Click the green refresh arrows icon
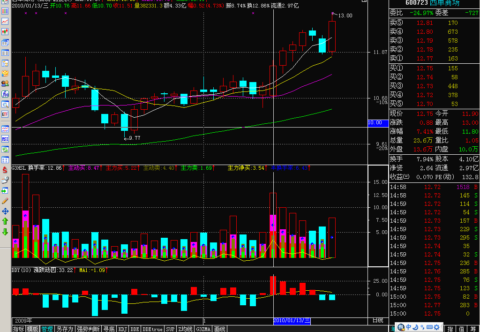The width and height of the screenshot is (480, 332). click(x=5, y=150)
